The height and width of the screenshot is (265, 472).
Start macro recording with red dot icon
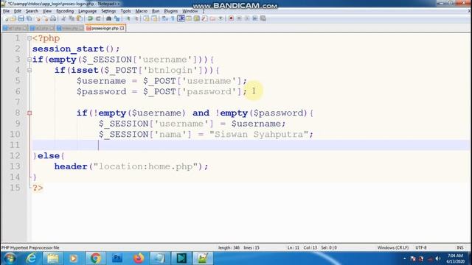coord(231,18)
